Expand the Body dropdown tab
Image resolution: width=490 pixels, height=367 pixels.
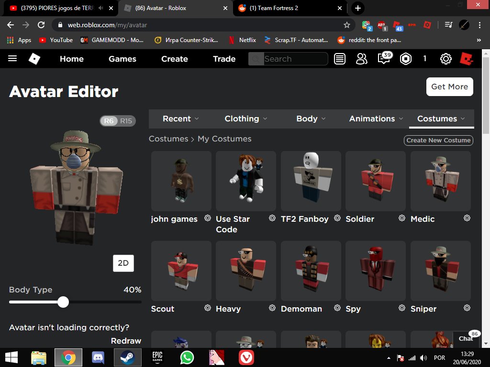click(311, 119)
